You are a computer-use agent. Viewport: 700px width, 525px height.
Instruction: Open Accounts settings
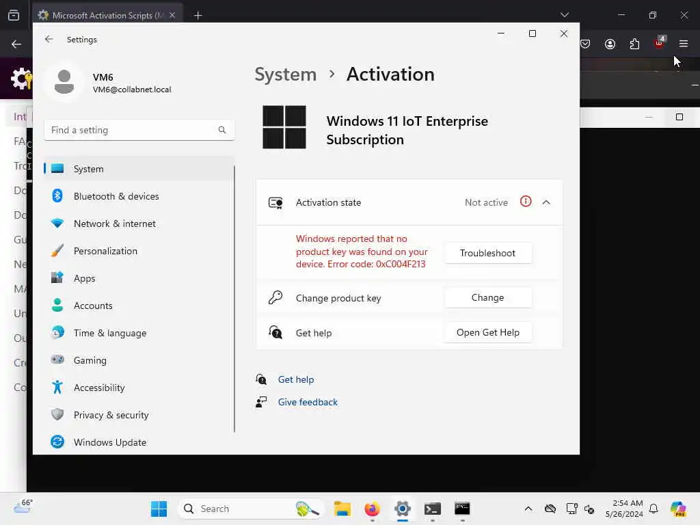click(x=139, y=306)
